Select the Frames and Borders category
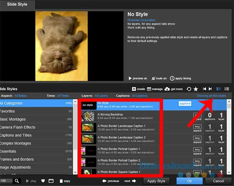 tap(17, 159)
